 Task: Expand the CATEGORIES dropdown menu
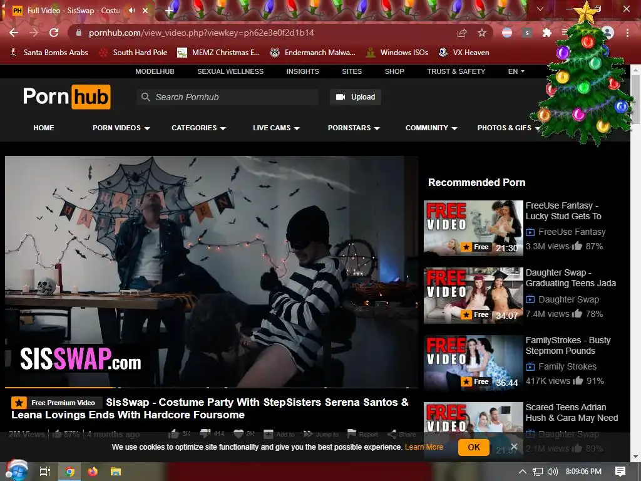pos(198,128)
